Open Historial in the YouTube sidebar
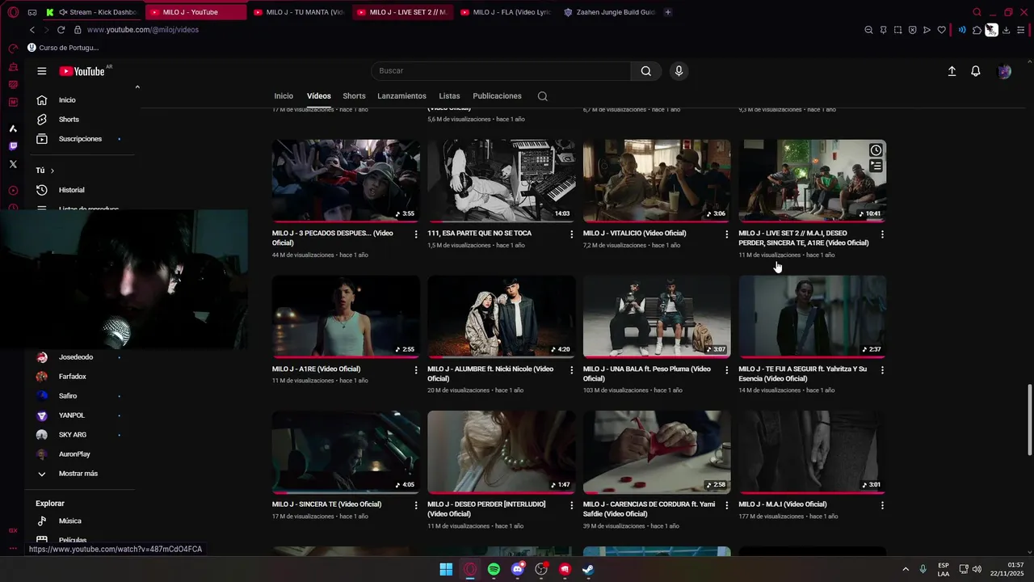Image resolution: width=1034 pixels, height=582 pixels. click(x=71, y=190)
